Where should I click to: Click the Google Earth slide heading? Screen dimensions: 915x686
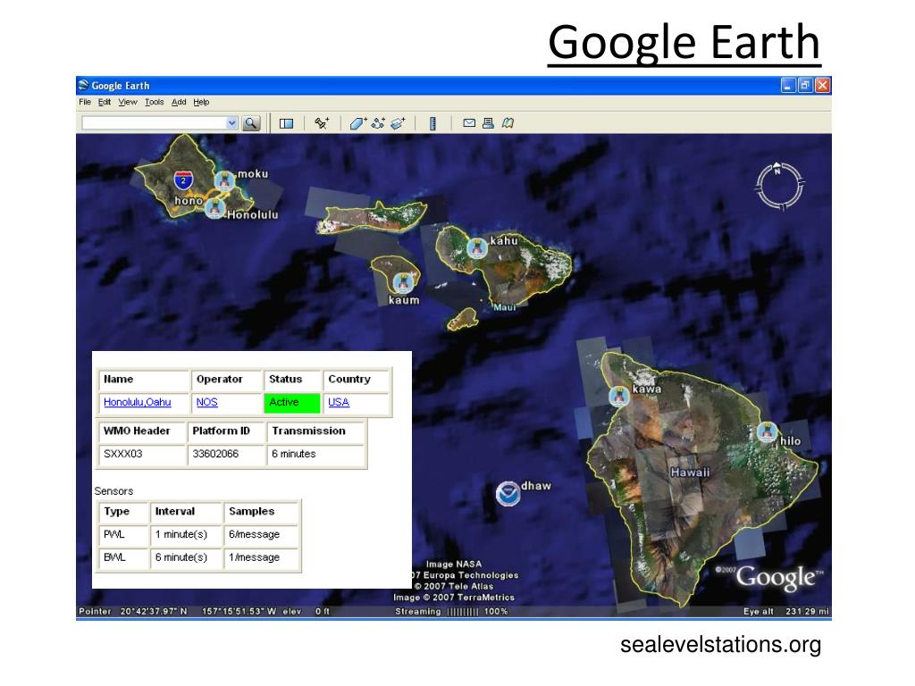pyautogui.click(x=684, y=43)
